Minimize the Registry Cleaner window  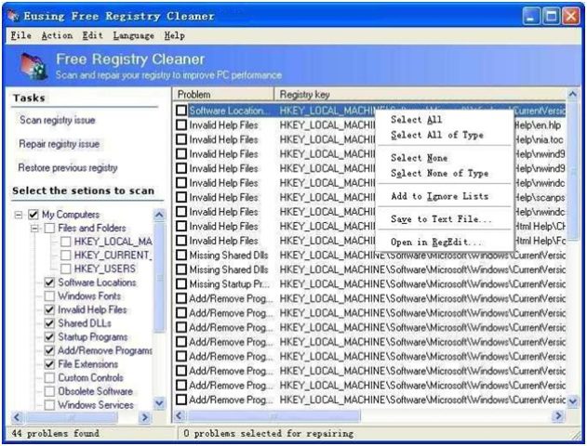click(531, 16)
